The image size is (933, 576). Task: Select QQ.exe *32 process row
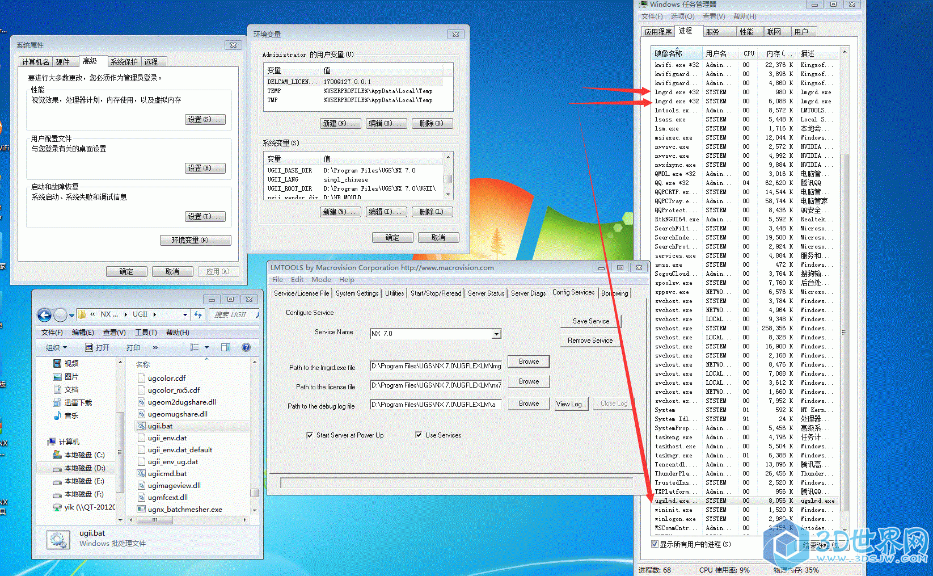(745, 183)
